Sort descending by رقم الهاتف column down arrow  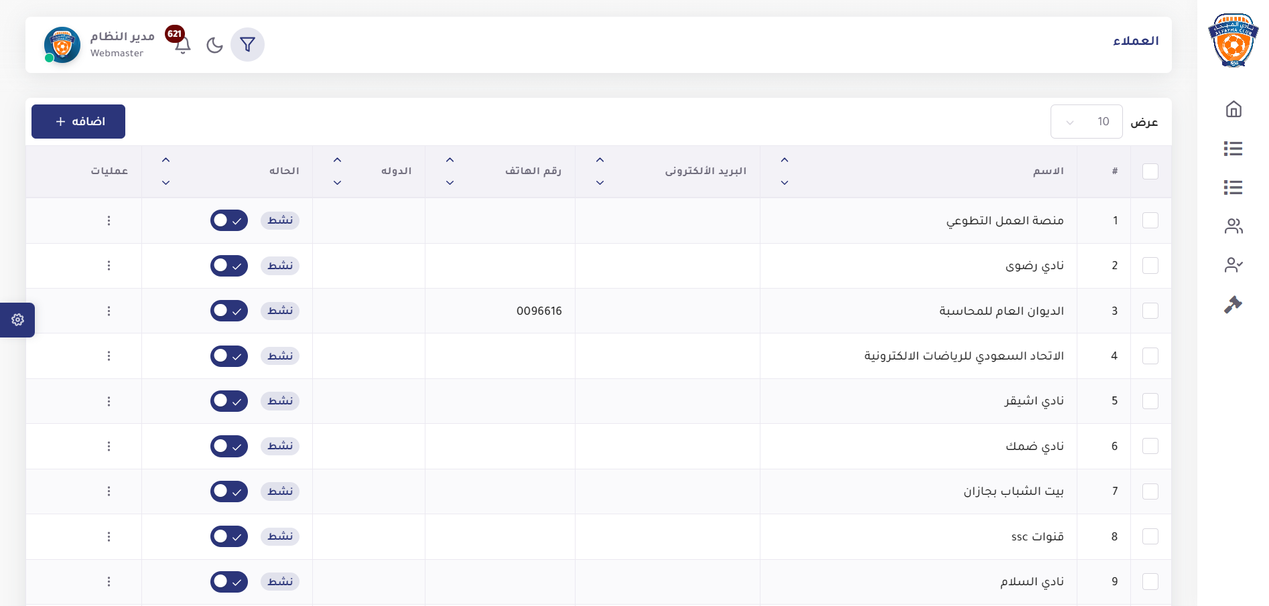click(x=450, y=183)
